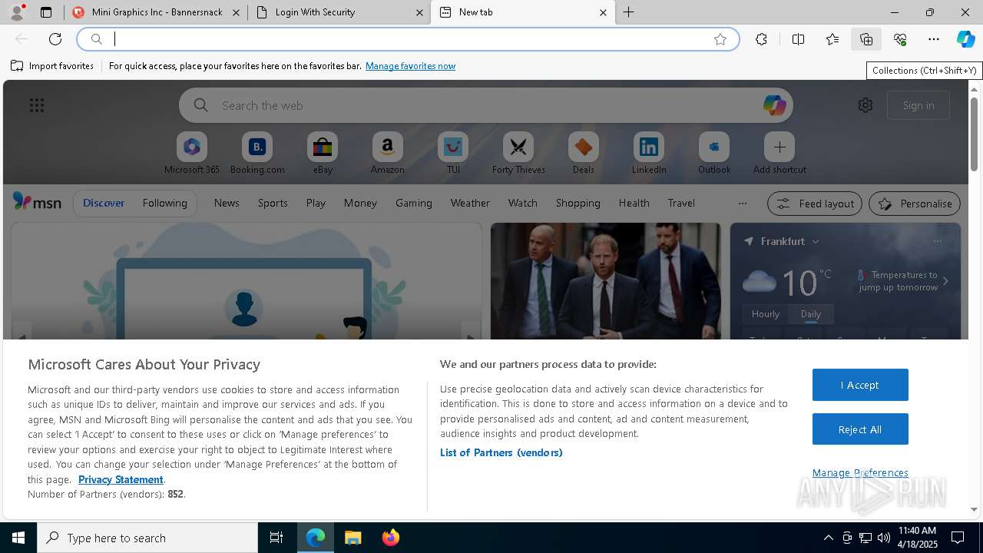The width and height of the screenshot is (983, 553).
Task: Open the Gaming category
Action: coord(414,203)
